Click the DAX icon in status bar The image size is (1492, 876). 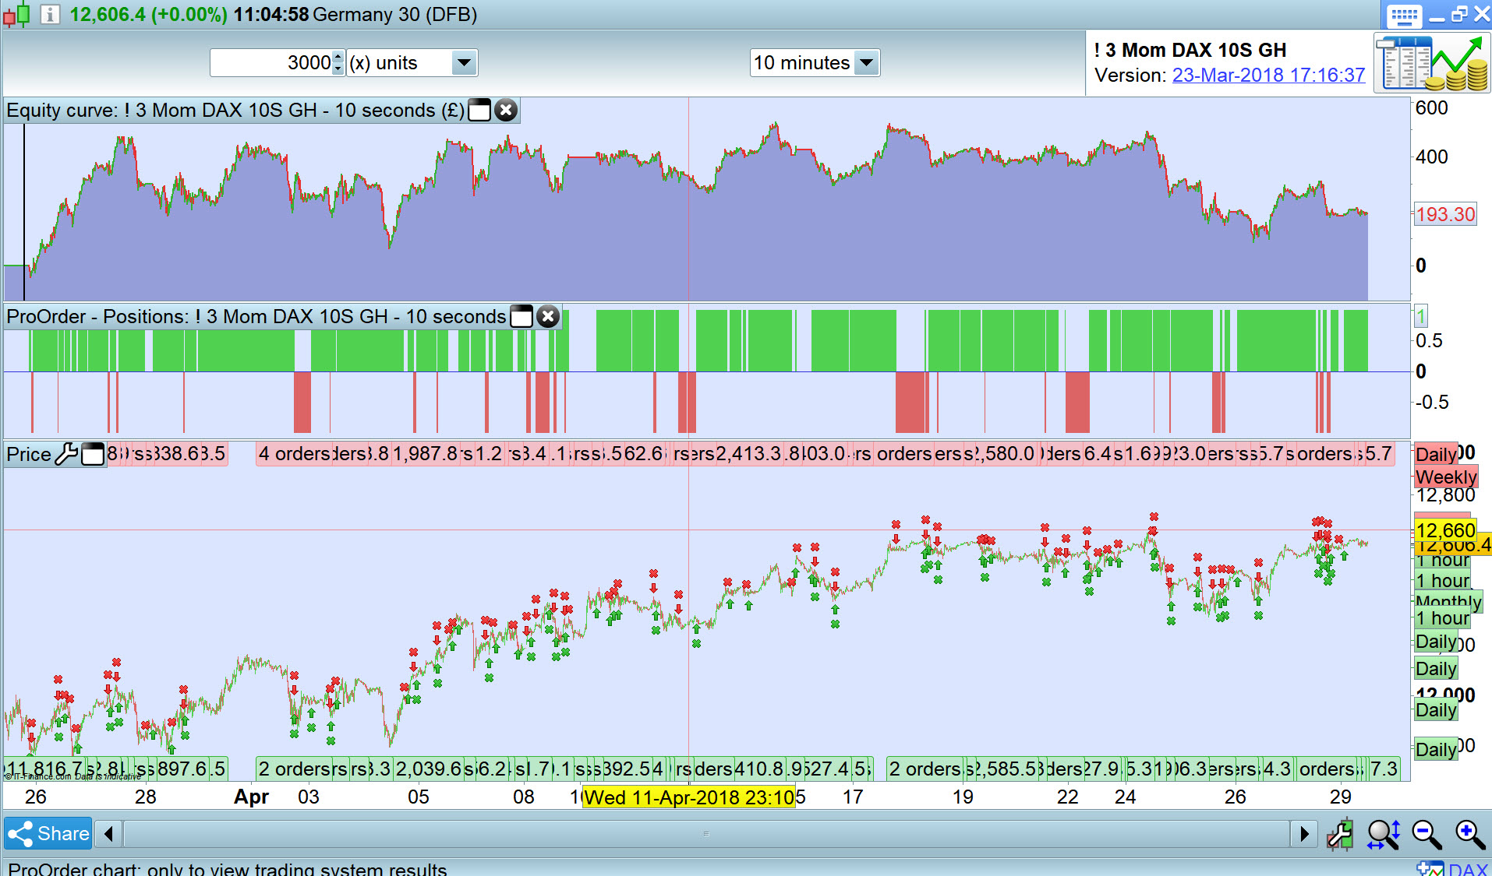1452,869
